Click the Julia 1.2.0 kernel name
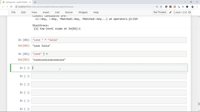 (x=181, y=12)
